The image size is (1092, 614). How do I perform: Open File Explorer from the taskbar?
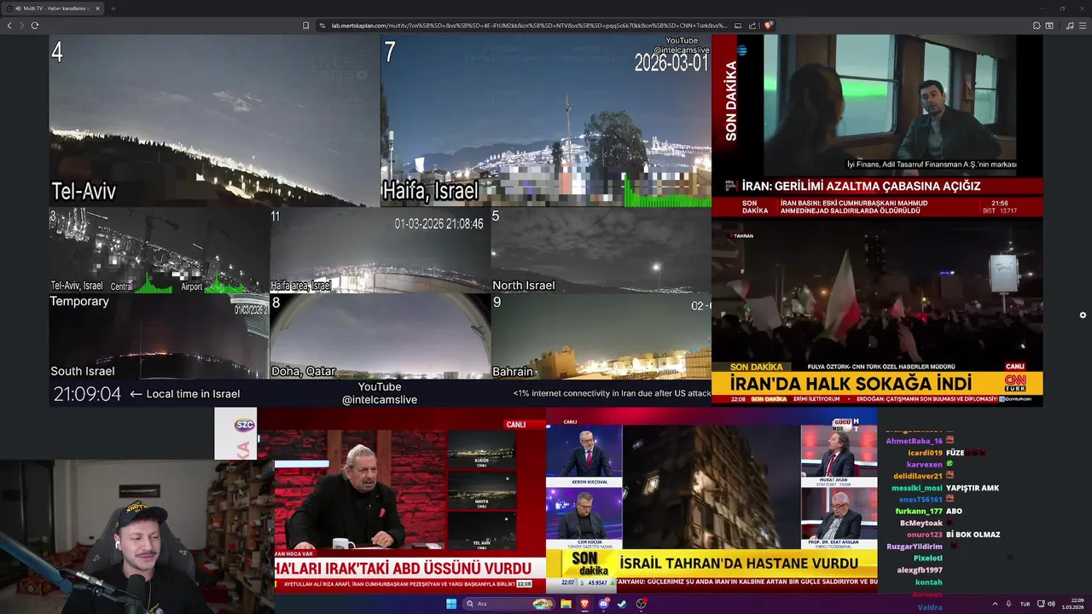[x=566, y=604]
